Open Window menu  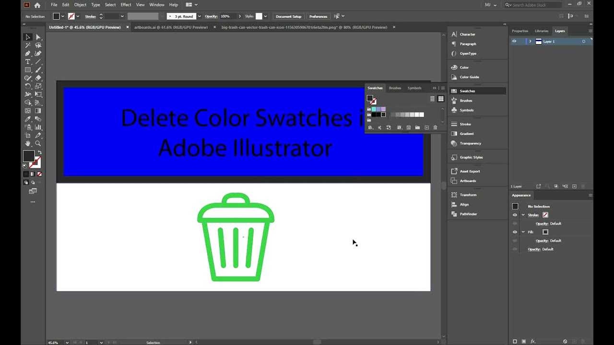pos(157,5)
